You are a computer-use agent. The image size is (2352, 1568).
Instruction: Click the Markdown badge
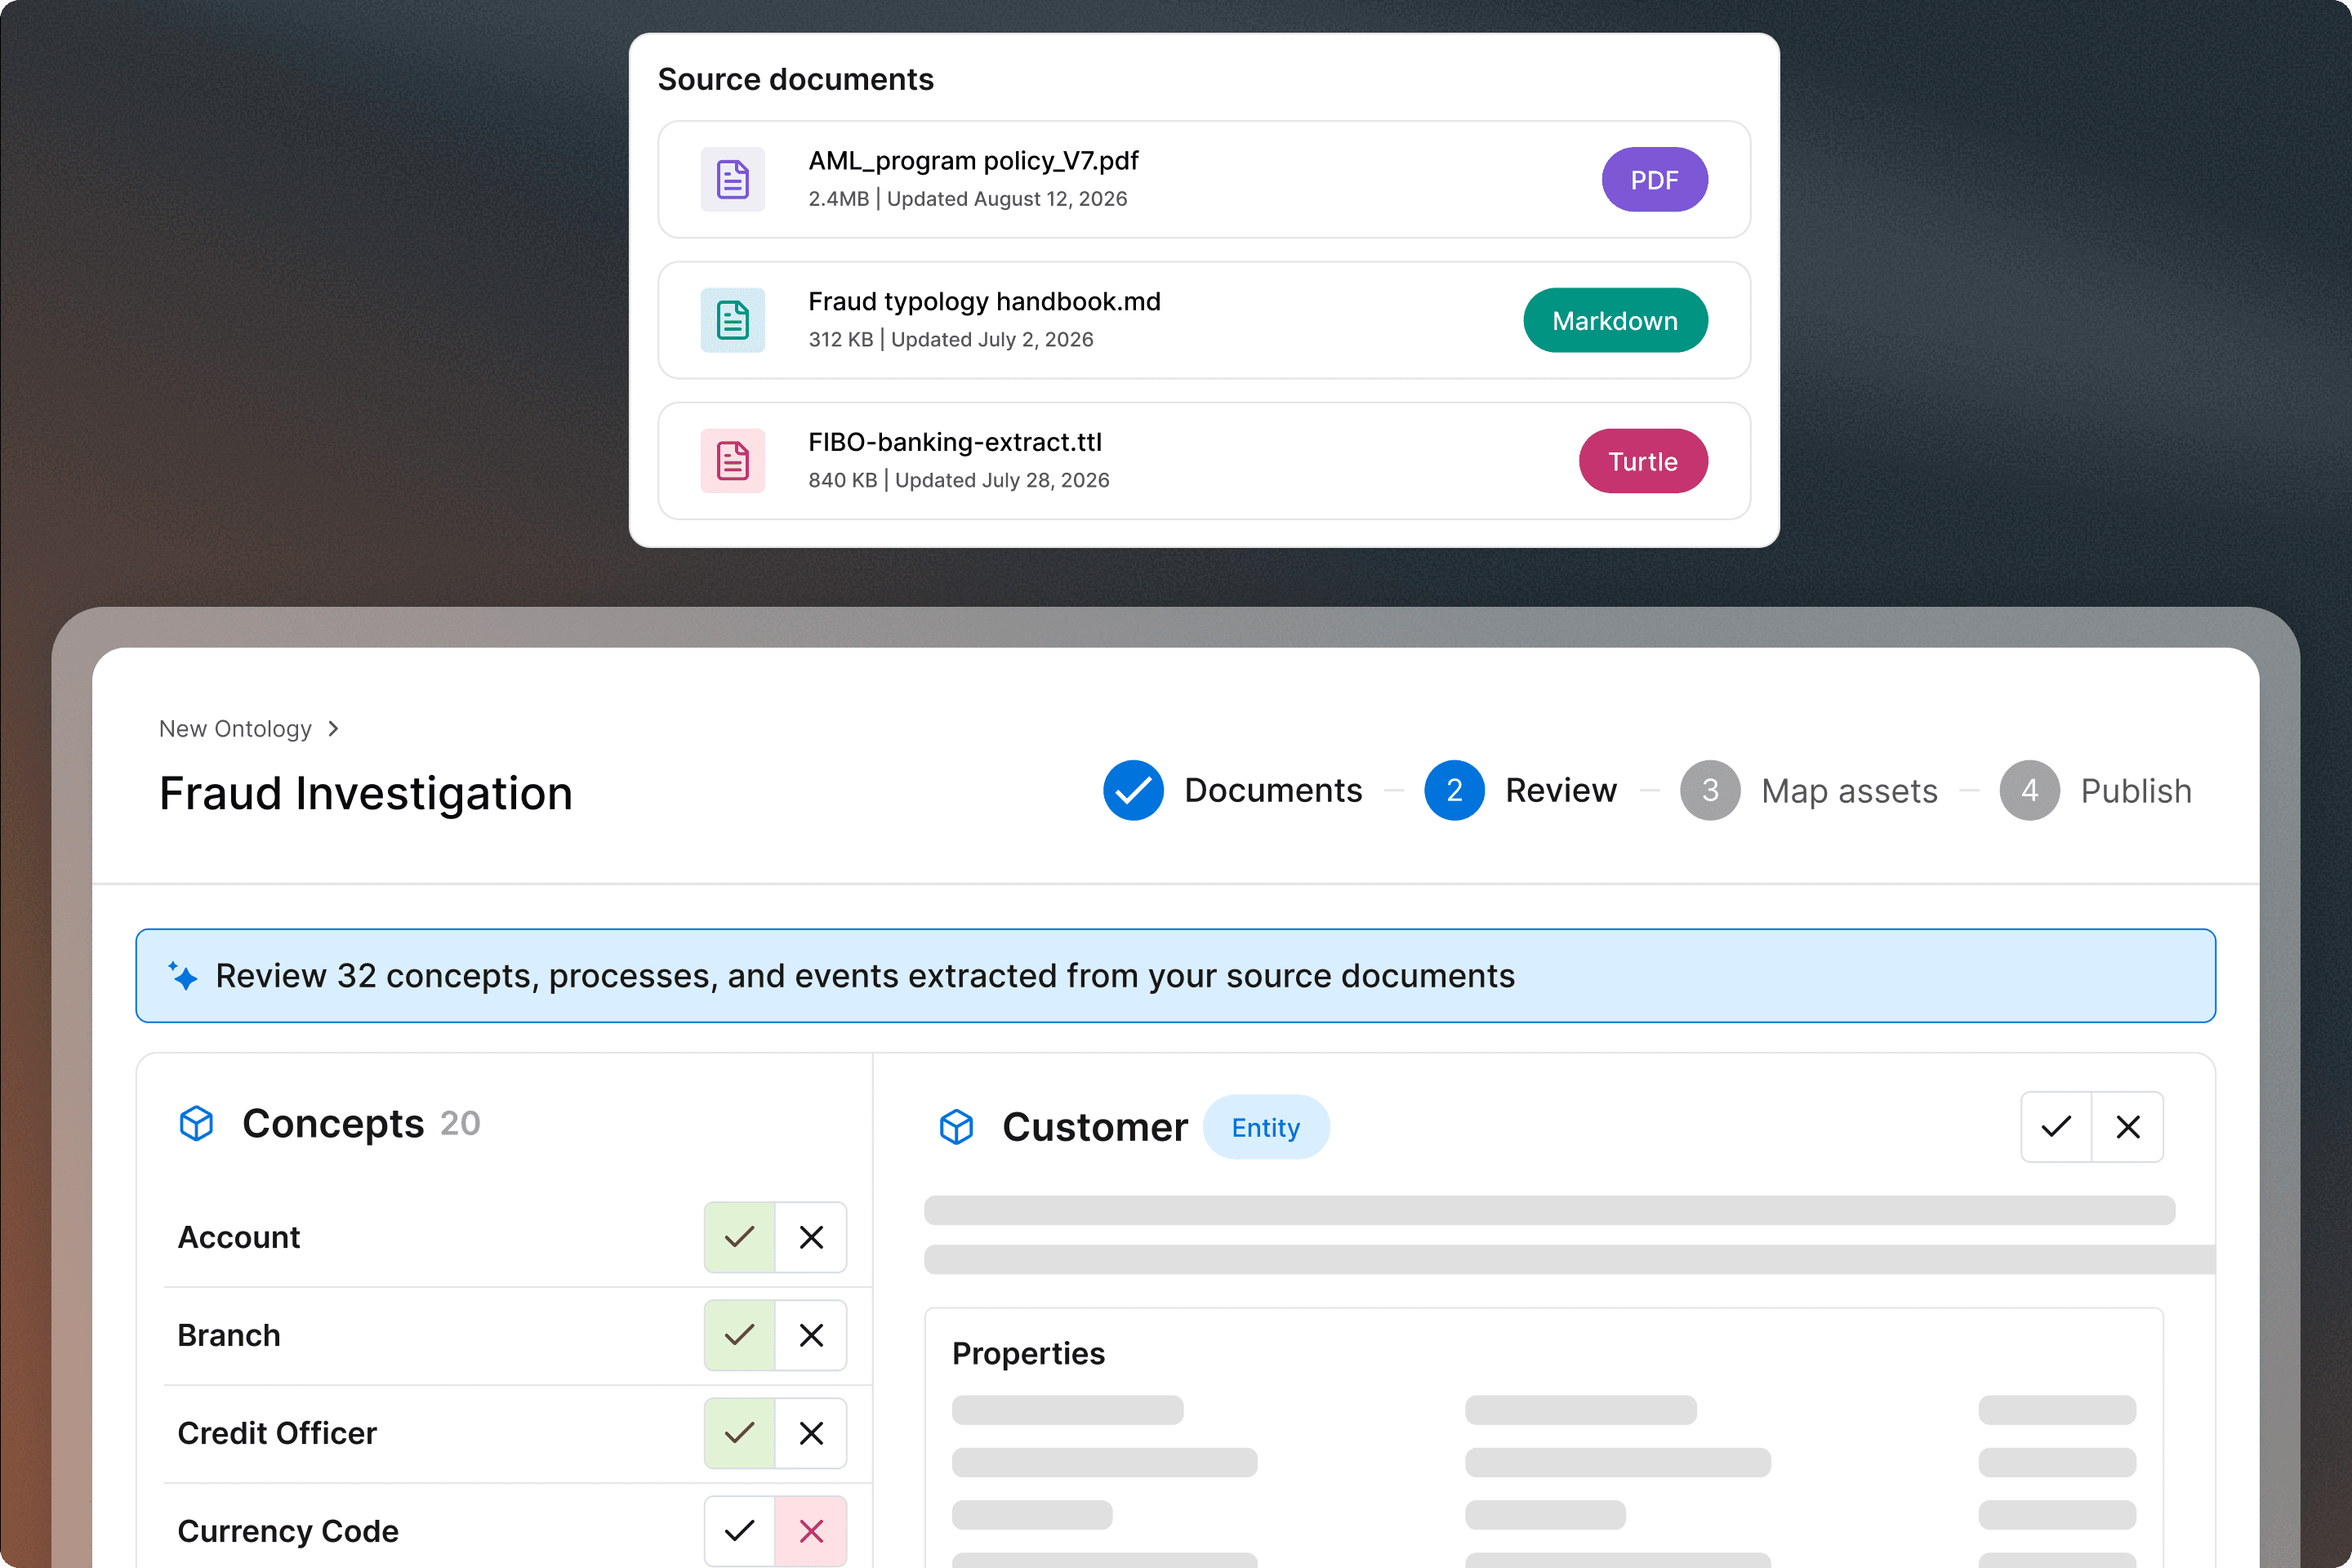click(1615, 320)
